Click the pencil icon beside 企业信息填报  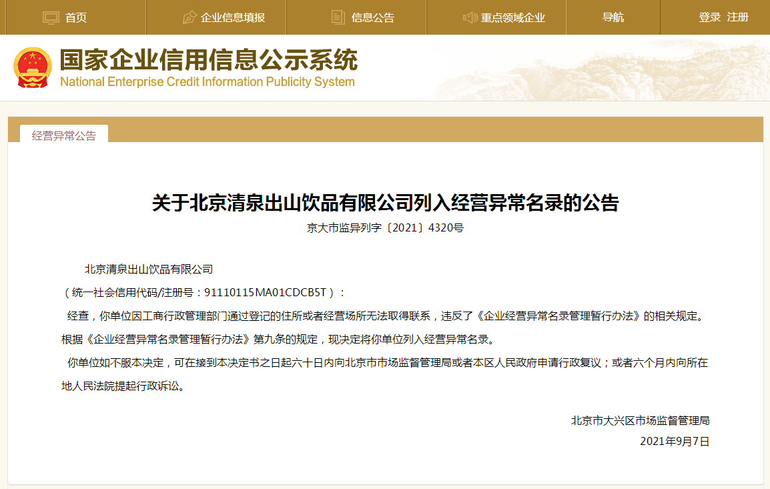click(189, 17)
